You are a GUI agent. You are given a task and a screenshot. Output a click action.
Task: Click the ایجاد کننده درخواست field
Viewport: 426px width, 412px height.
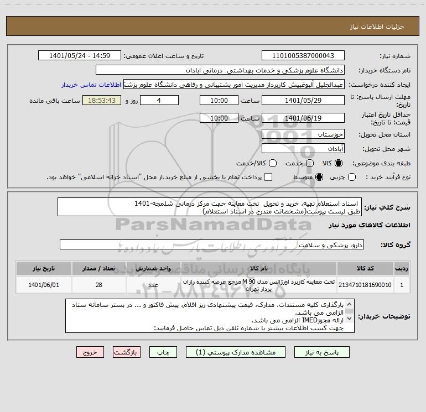coord(234,85)
